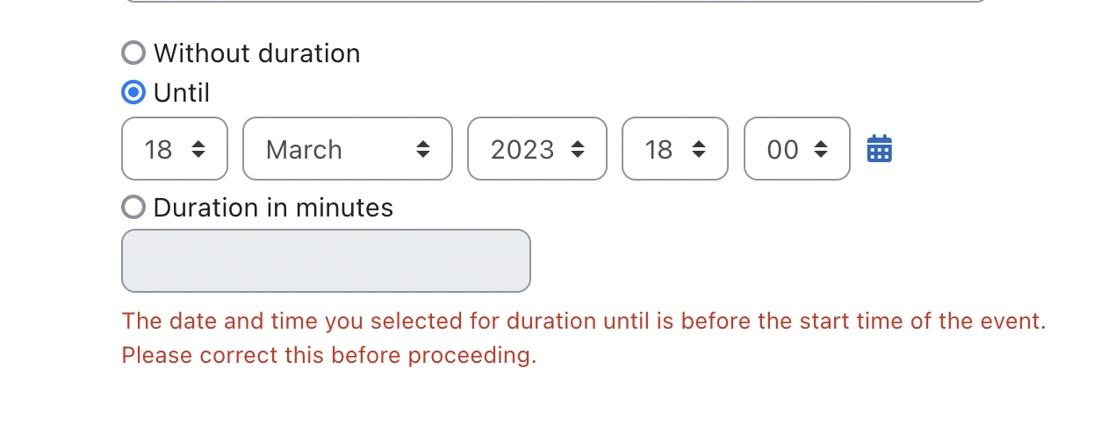Click the arrows of the day selector before March

pos(198,149)
